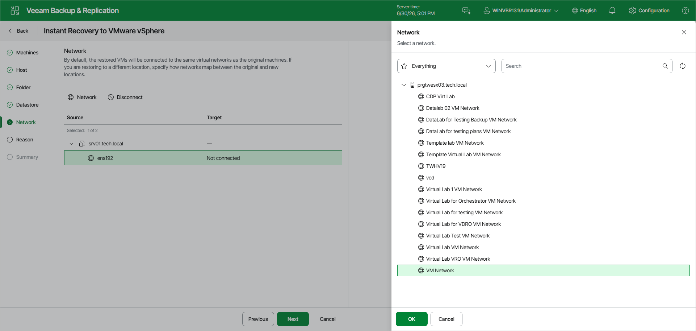Confirm network selection with OK
Screen dimensions: 696x331
412,319
